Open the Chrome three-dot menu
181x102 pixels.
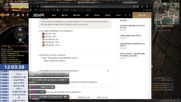pyautogui.click(x=150, y=7)
